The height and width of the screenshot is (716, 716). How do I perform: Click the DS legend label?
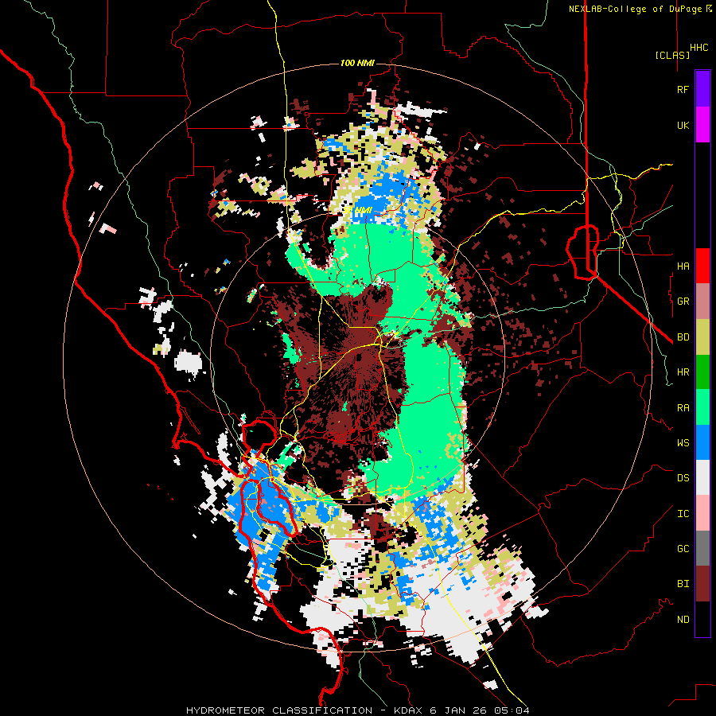coord(683,478)
